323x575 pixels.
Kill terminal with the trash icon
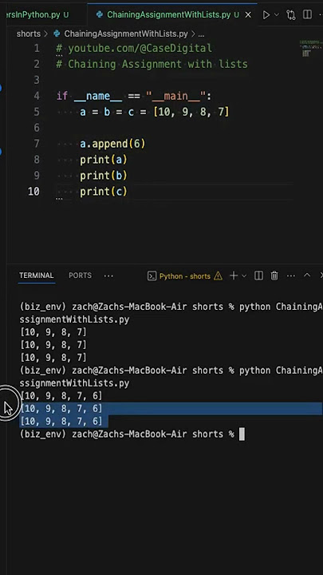click(274, 276)
